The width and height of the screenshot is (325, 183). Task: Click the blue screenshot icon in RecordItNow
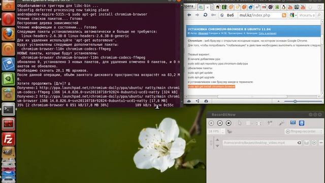[x=293, y=123]
